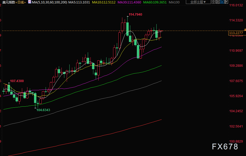Toggle the blue auto-scroll chart icon
This screenshot has width=246, height=156.
222,2
